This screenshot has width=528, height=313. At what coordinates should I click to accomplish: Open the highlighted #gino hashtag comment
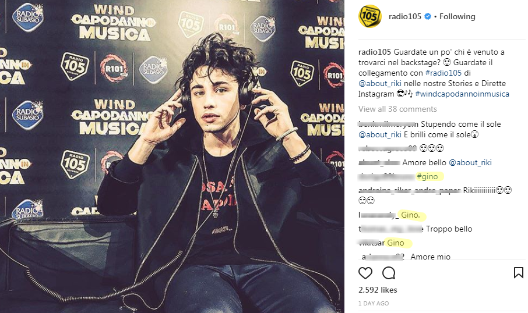pyautogui.click(x=427, y=176)
